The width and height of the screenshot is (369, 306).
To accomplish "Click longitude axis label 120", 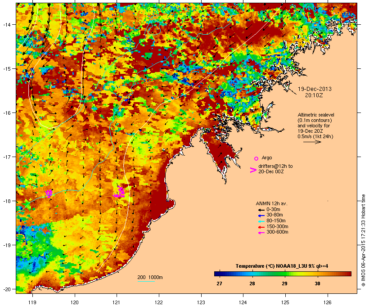I will point(75,302).
